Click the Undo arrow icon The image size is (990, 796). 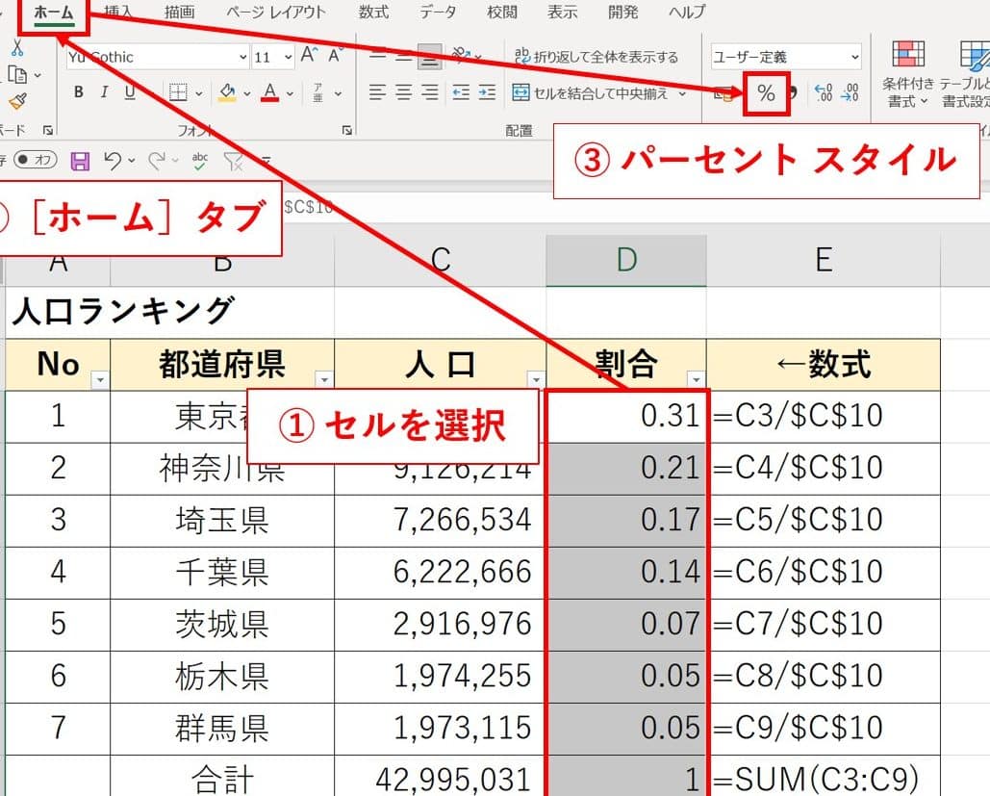click(x=114, y=160)
